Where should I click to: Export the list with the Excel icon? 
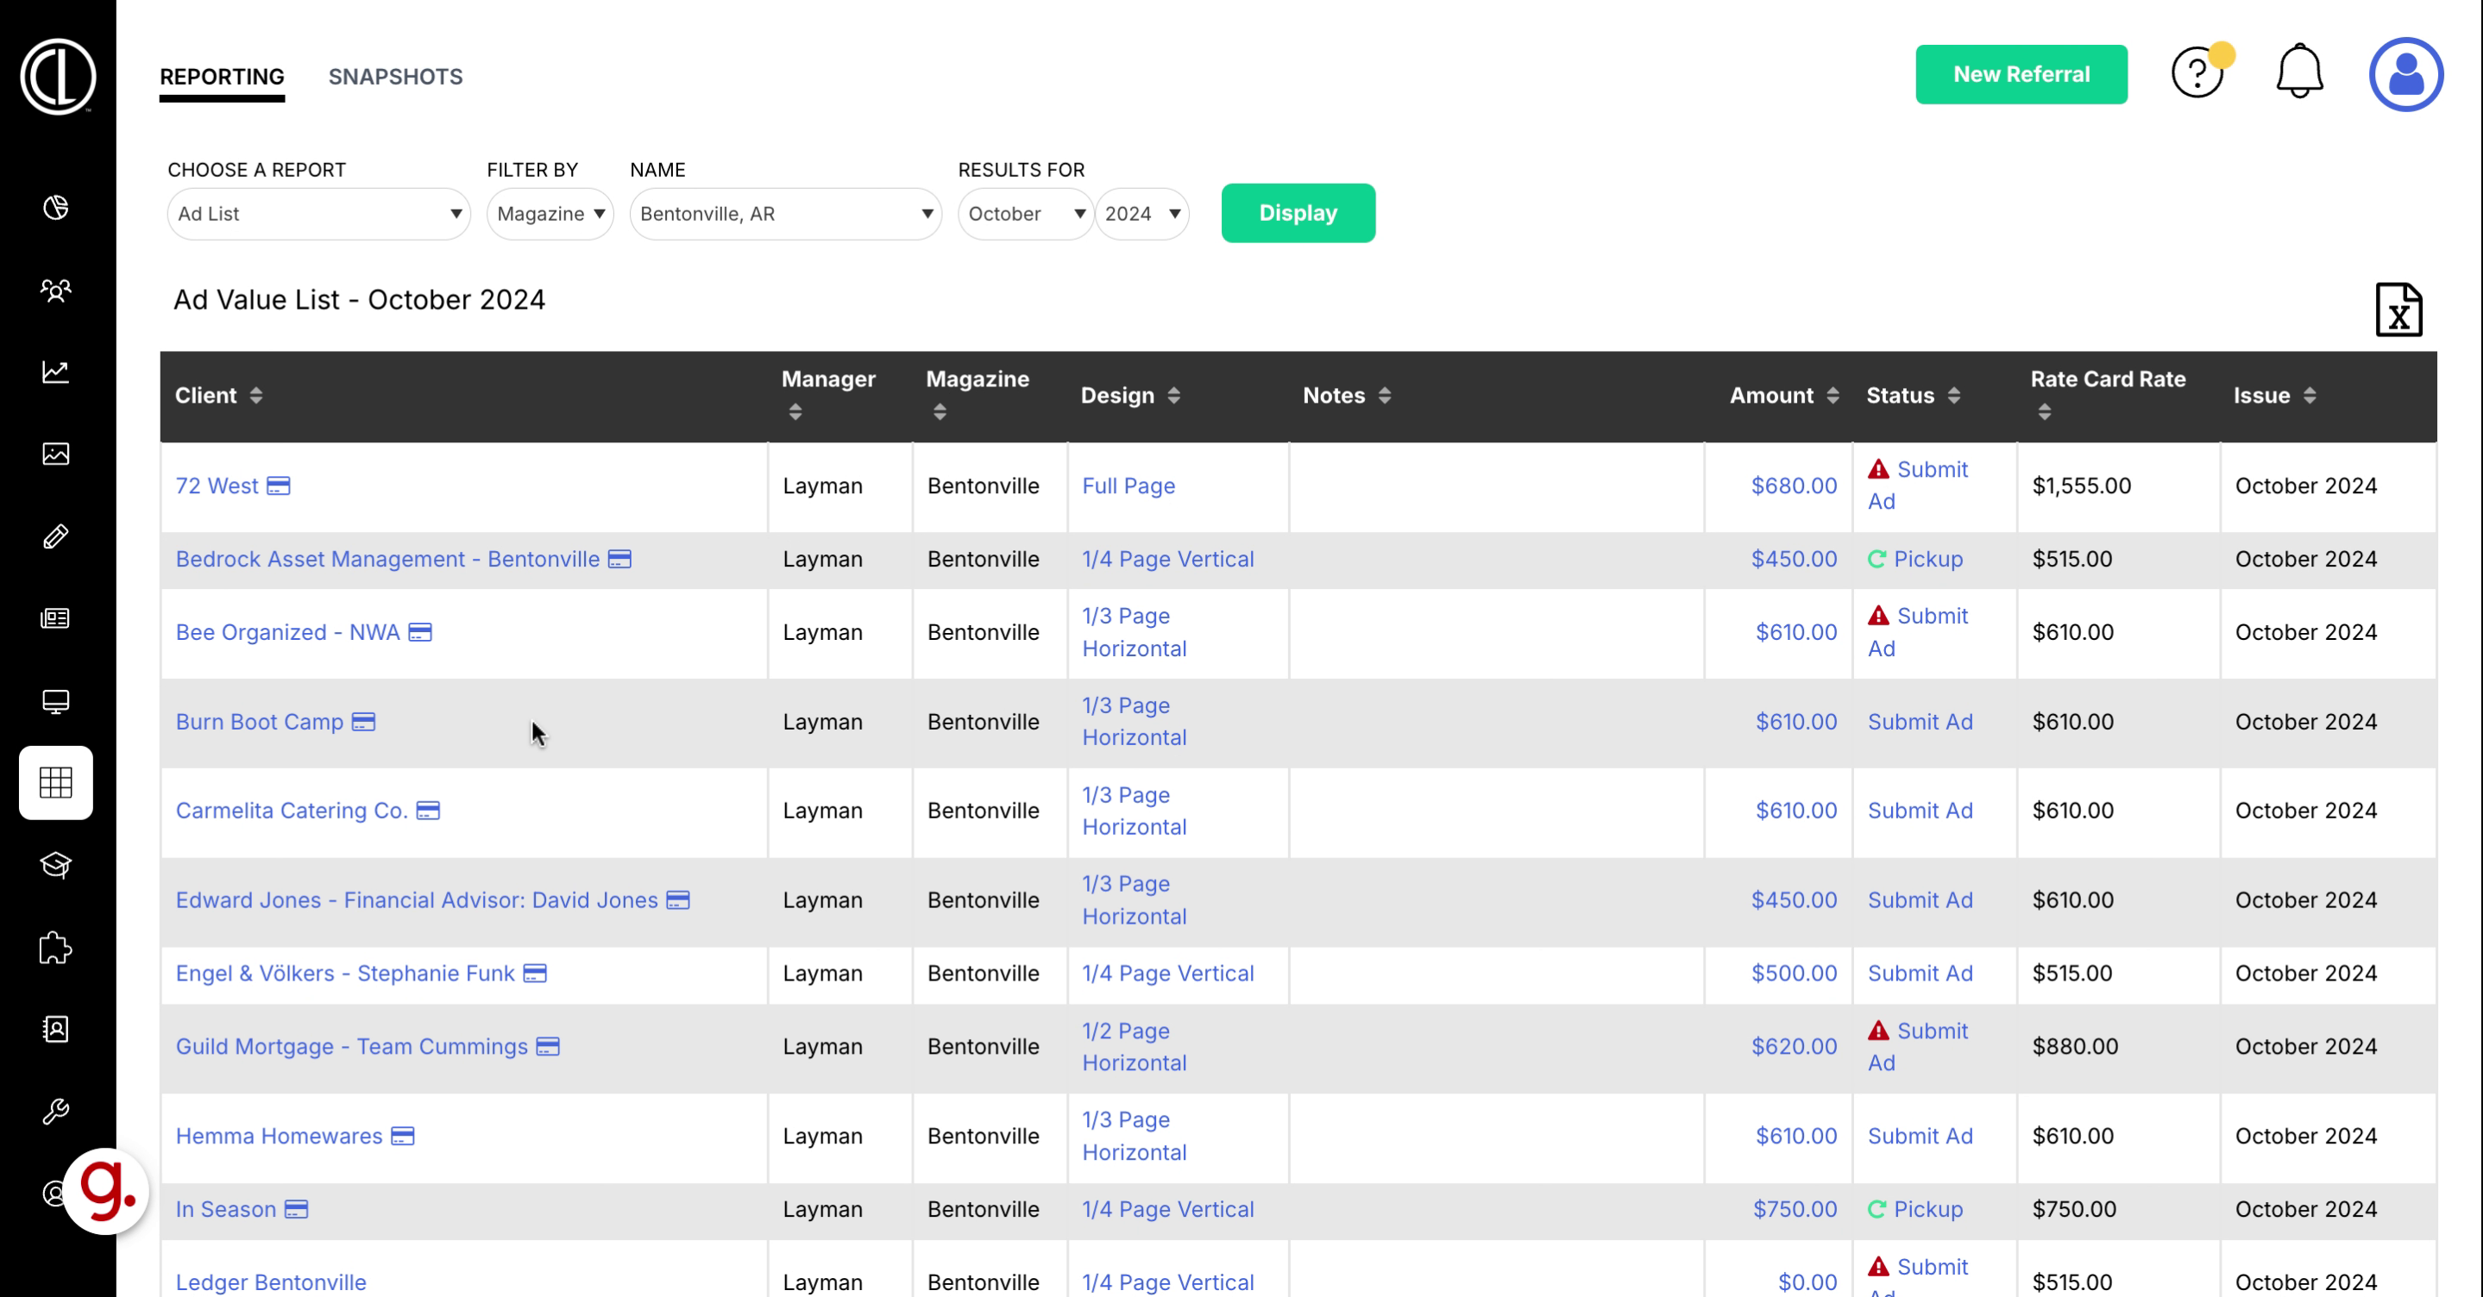pos(2398,310)
